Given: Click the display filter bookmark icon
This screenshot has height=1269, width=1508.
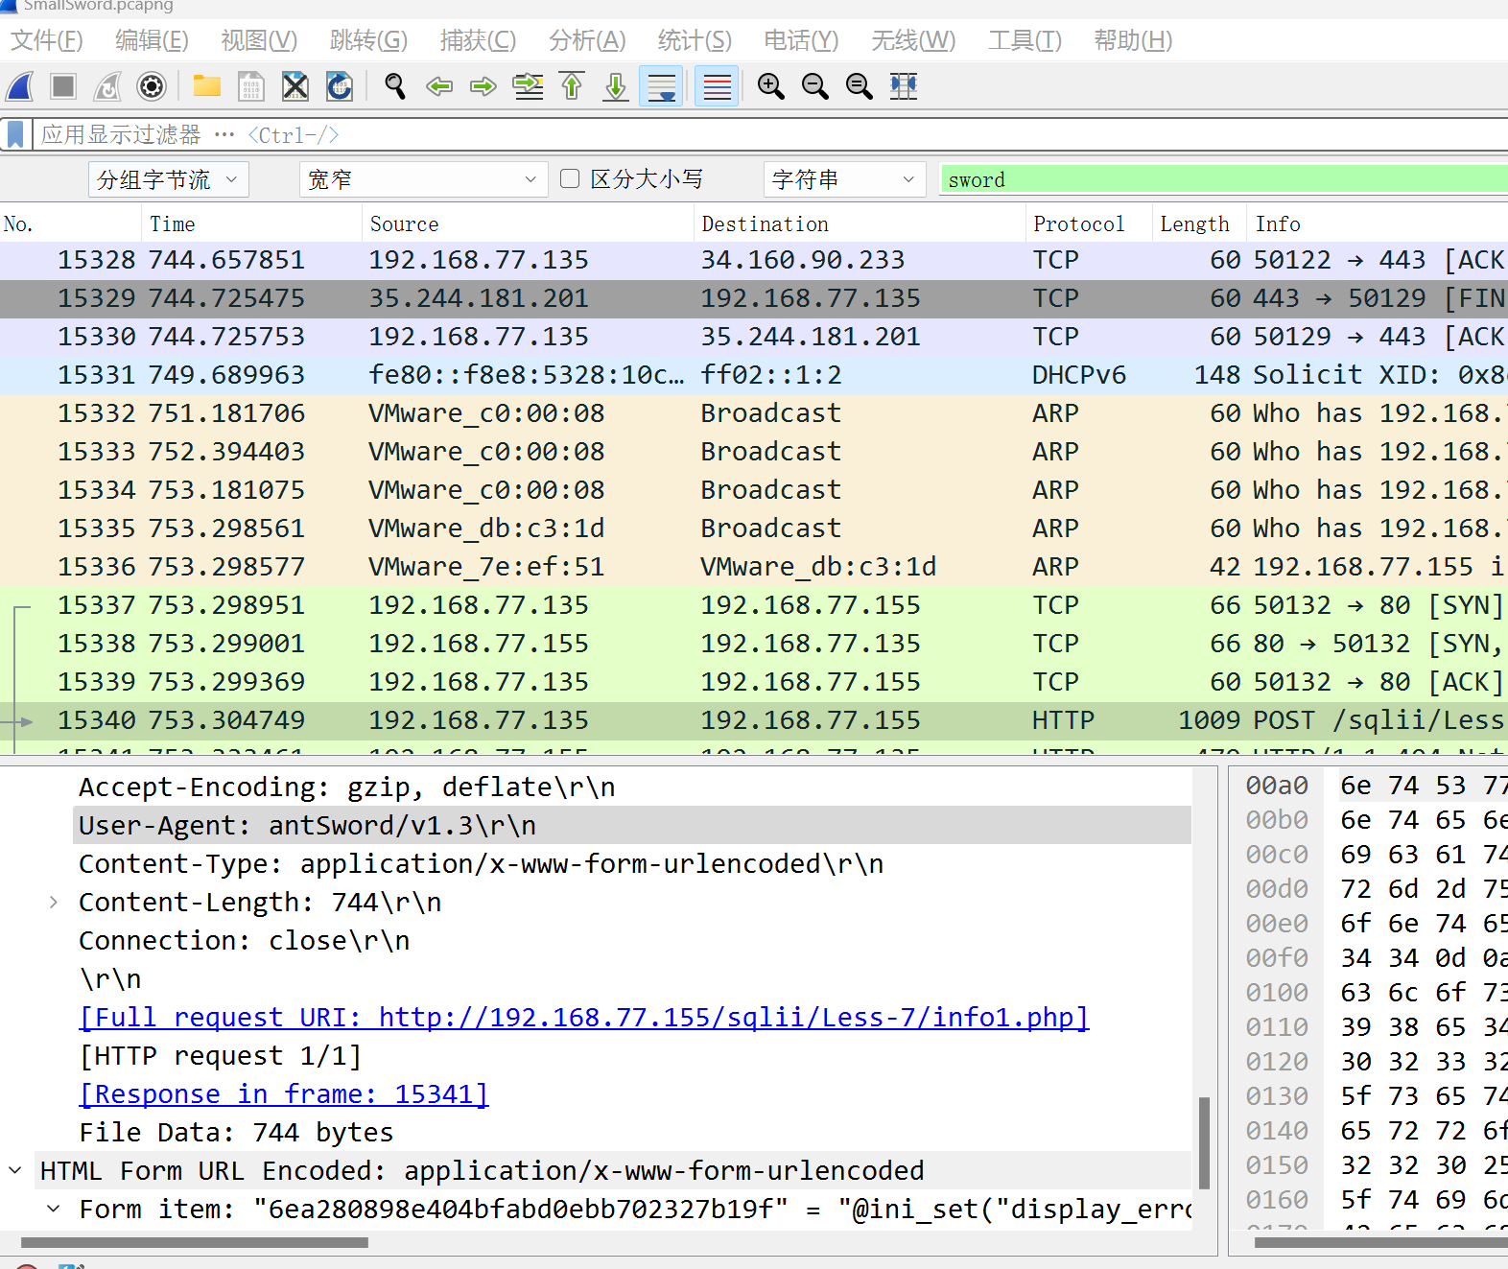Looking at the screenshot, I should point(15,134).
